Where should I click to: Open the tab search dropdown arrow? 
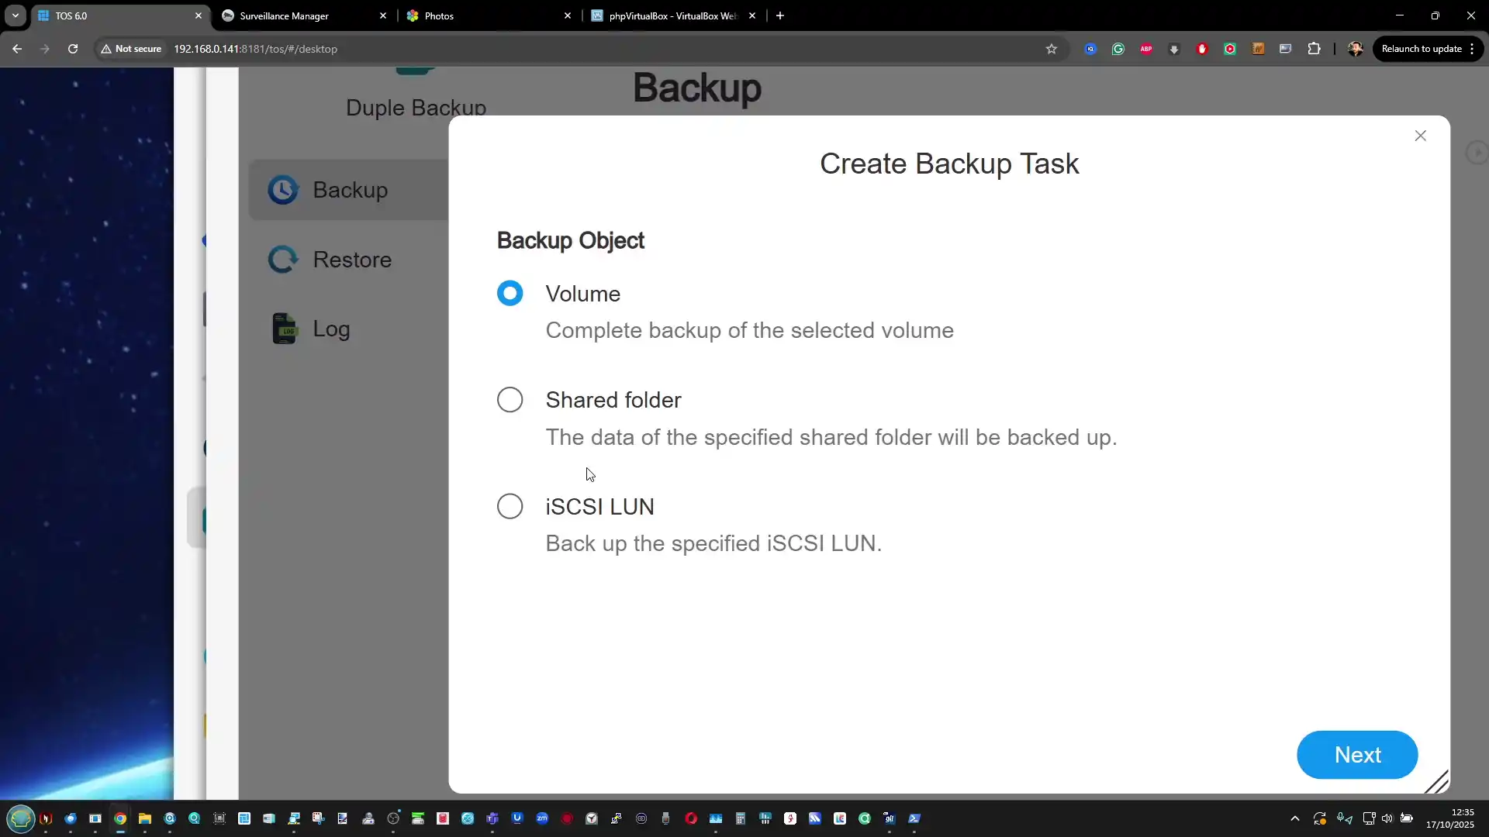pos(16,15)
